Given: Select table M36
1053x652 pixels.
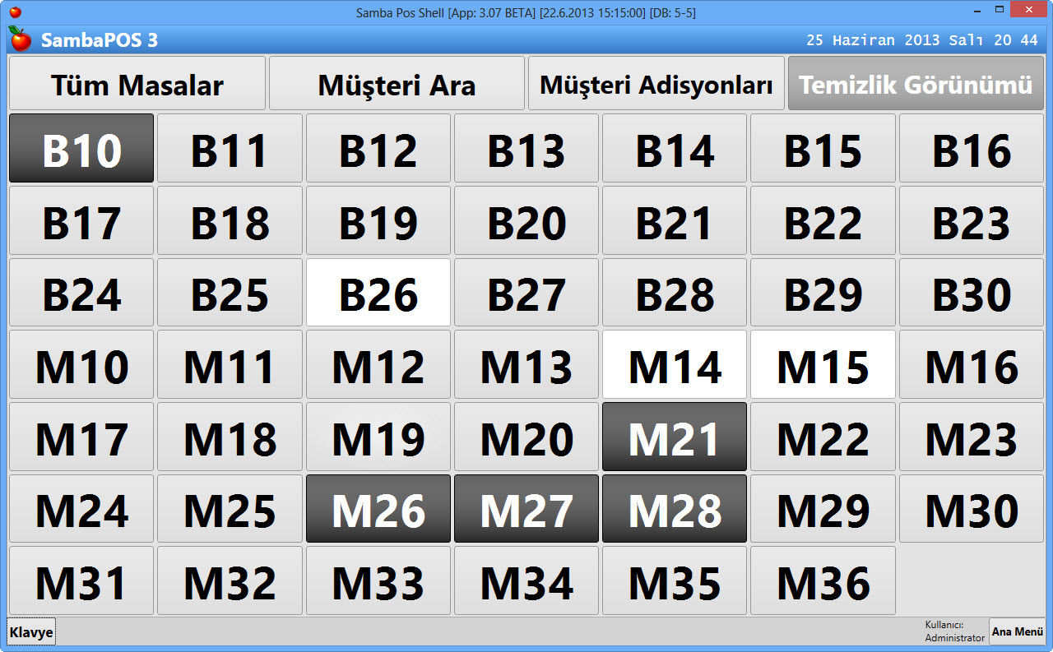Looking at the screenshot, I should [x=822, y=580].
